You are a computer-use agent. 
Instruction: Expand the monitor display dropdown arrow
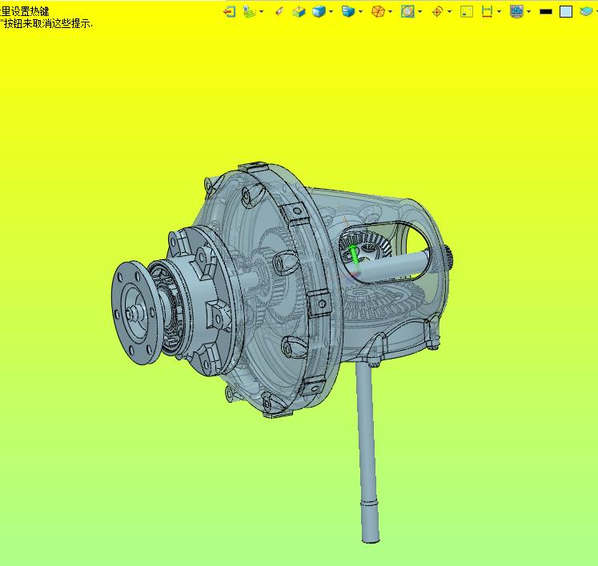coord(528,12)
